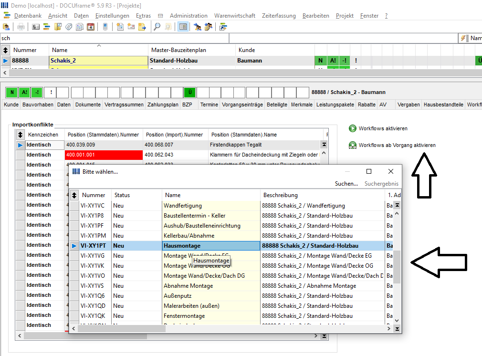Screen dimensions: 482x356
Task: Click the users with blue arrow icon
Action: click(x=198, y=27)
